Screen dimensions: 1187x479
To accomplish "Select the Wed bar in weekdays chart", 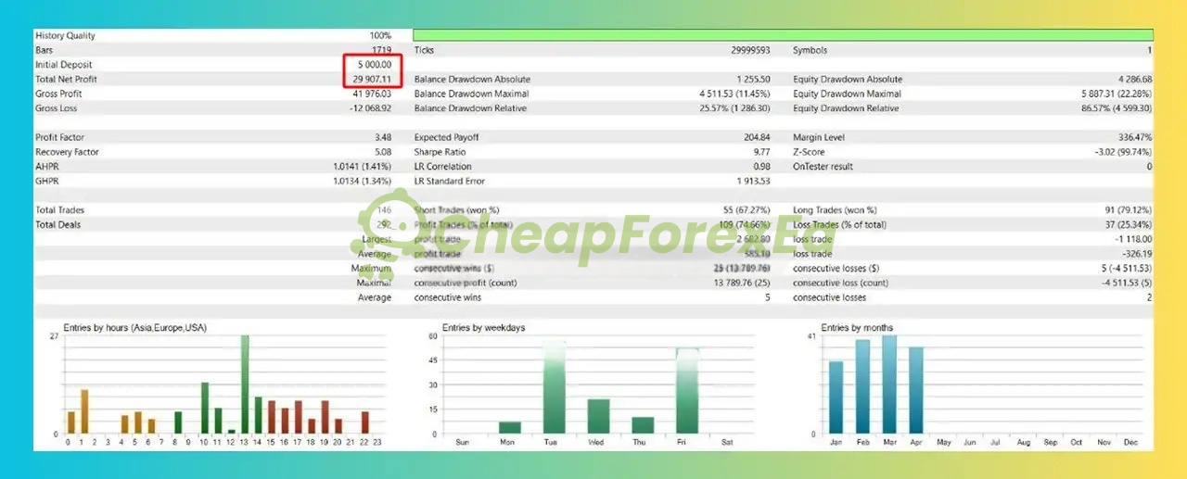I will [x=598, y=416].
